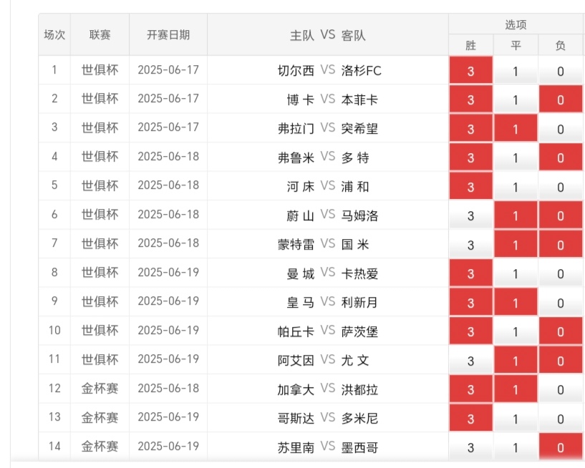The height and width of the screenshot is (468, 585).
Task: Deselect loss option 0 for 弗鲁米 VS 多特
Action: [x=561, y=157]
